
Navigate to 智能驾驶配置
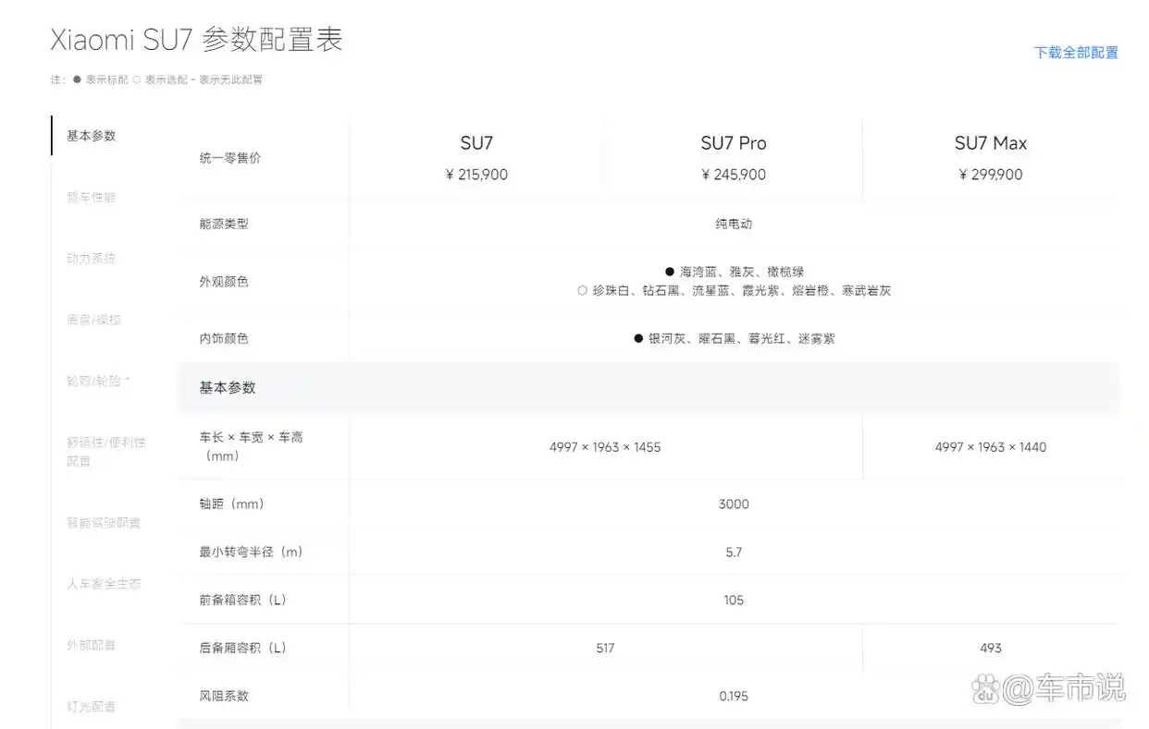105,523
